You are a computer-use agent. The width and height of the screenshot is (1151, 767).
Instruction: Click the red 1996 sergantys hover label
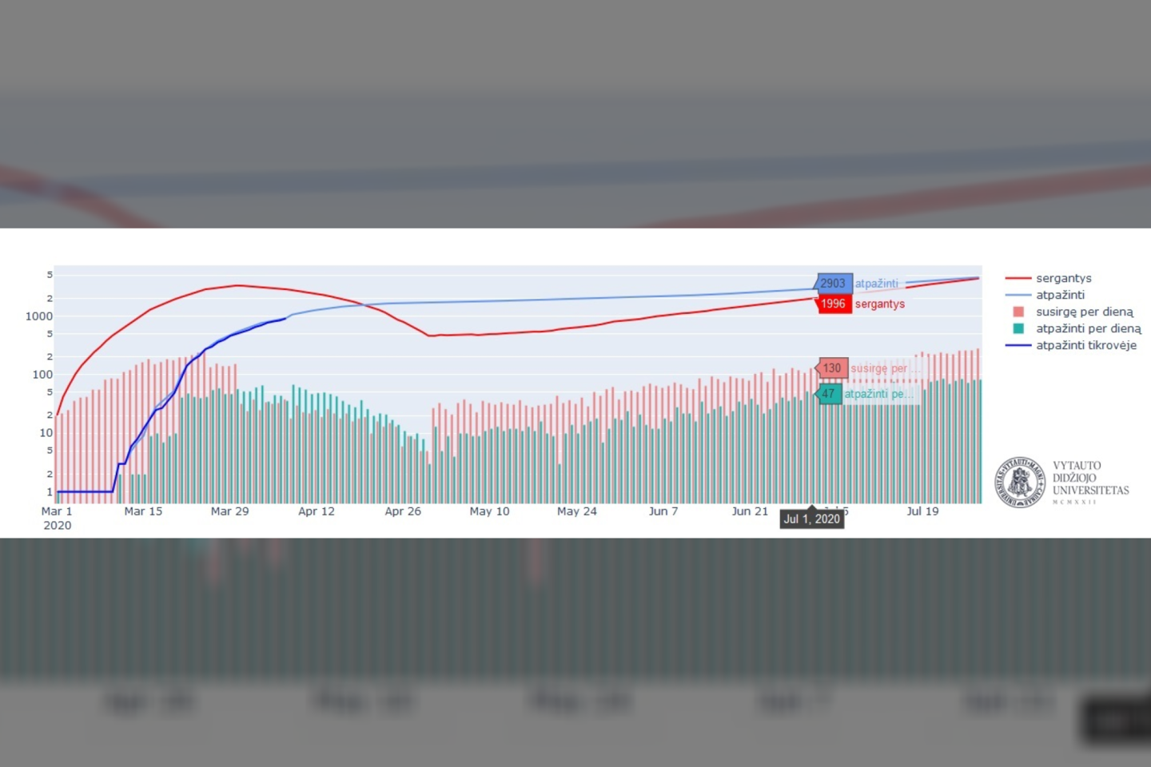[833, 304]
